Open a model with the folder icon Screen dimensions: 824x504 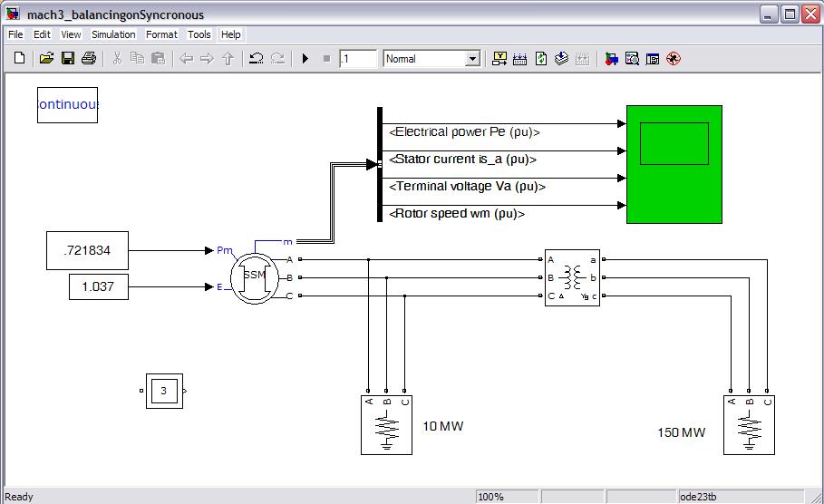click(46, 59)
